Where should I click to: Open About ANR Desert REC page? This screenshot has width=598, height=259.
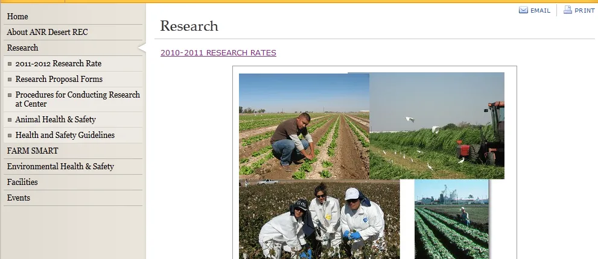click(x=47, y=32)
